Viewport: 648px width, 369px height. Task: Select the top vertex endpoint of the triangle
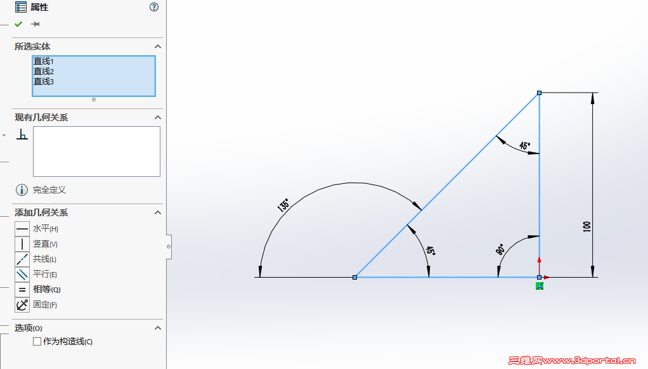coord(540,93)
